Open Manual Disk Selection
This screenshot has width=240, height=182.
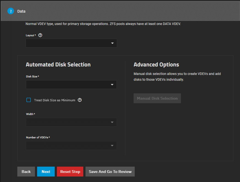click(x=157, y=98)
